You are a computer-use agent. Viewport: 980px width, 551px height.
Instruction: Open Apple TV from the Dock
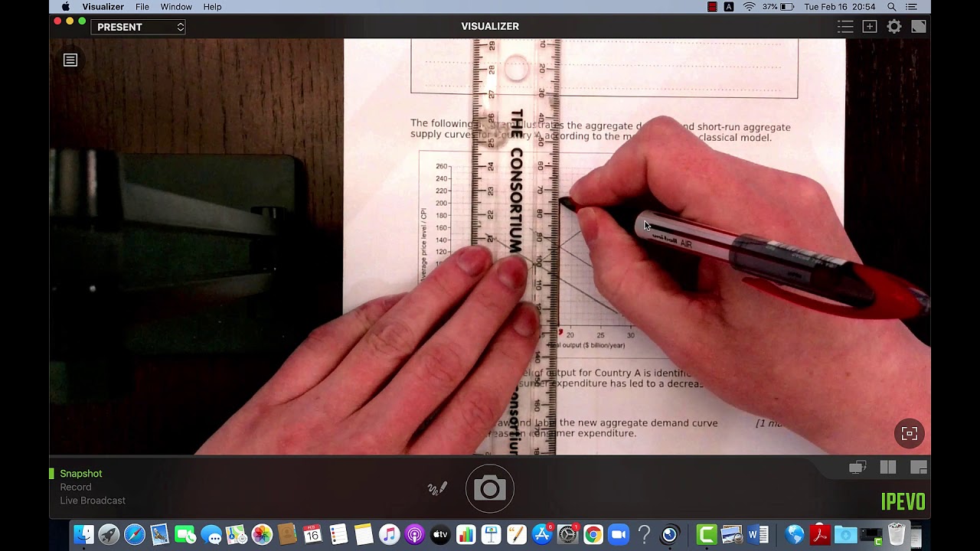point(440,534)
